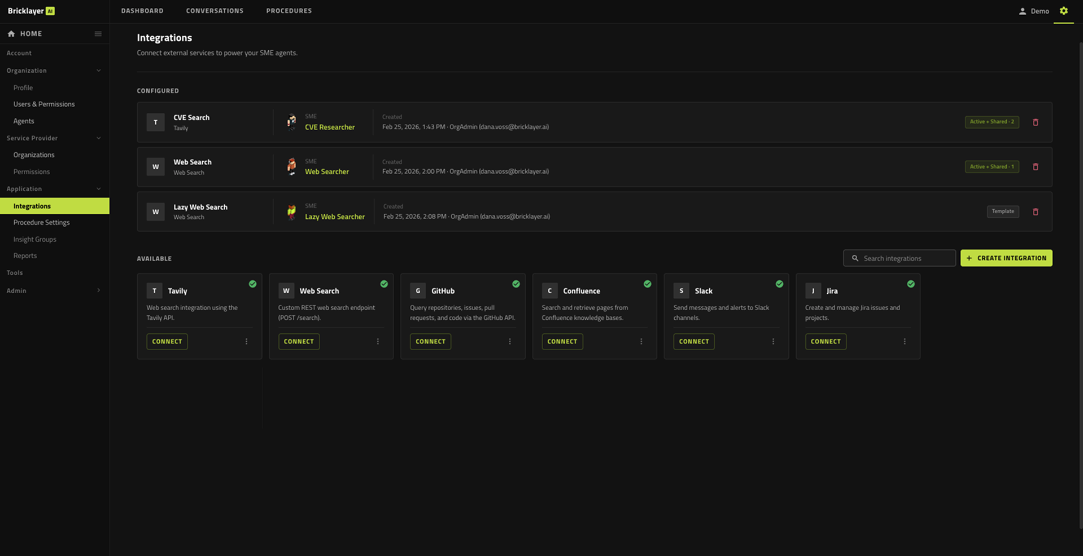Open the settings gear icon
Viewport: 1083px width, 556px height.
[x=1063, y=11]
